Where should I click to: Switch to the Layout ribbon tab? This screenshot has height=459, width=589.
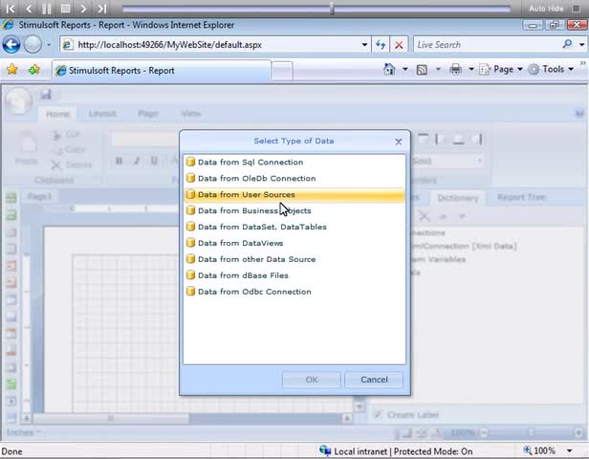click(x=102, y=114)
